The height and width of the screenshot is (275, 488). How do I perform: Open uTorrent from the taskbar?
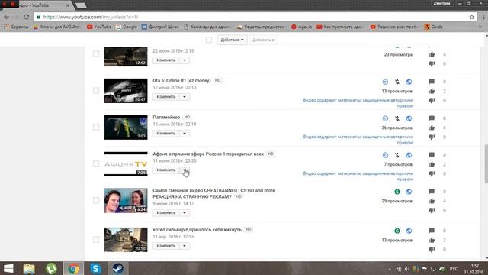coord(51,268)
